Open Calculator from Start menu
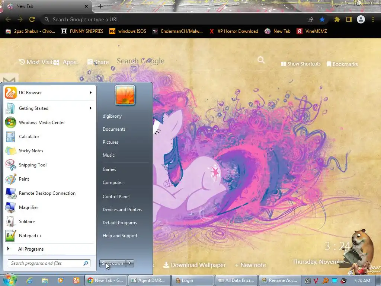The height and width of the screenshot is (286, 381). point(50,136)
